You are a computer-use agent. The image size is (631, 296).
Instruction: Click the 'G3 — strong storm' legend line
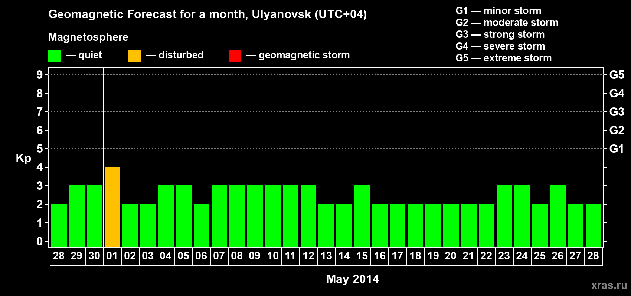click(x=500, y=34)
